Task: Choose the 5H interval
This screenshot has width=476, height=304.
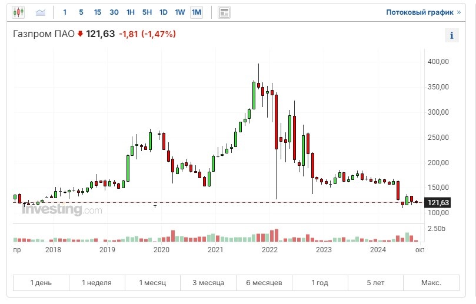Action: (x=147, y=12)
